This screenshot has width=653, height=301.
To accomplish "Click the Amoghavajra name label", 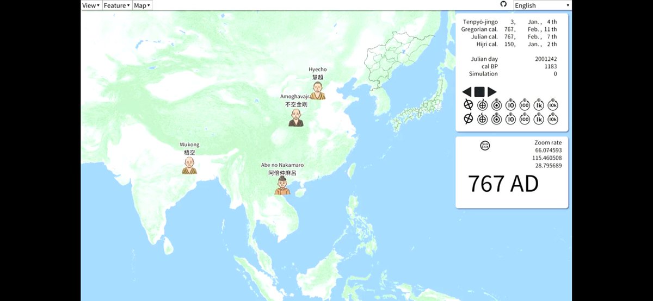I will [295, 97].
